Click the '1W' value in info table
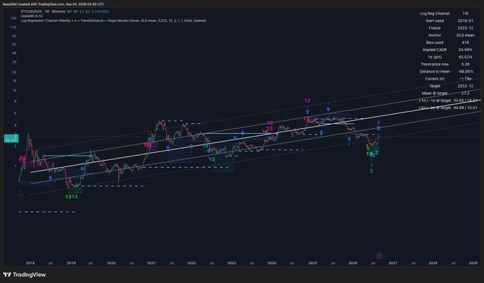This screenshot has height=283, width=484. pos(465,14)
